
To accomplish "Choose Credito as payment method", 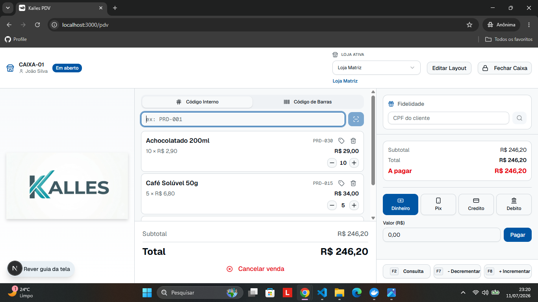I will coord(476,204).
